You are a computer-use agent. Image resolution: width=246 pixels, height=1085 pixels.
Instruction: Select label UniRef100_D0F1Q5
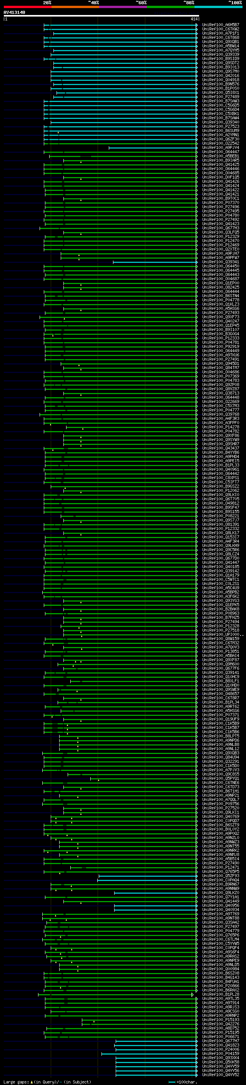pos(221,177)
